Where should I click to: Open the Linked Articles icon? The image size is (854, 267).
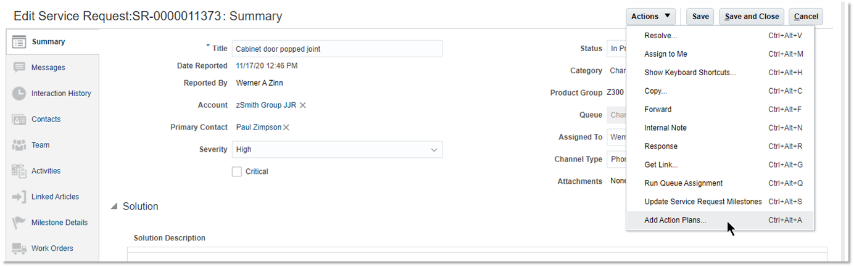pos(19,197)
